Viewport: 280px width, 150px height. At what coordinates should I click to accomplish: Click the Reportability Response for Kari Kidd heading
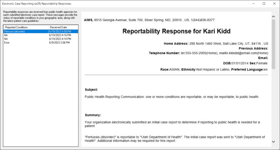pos(176,31)
